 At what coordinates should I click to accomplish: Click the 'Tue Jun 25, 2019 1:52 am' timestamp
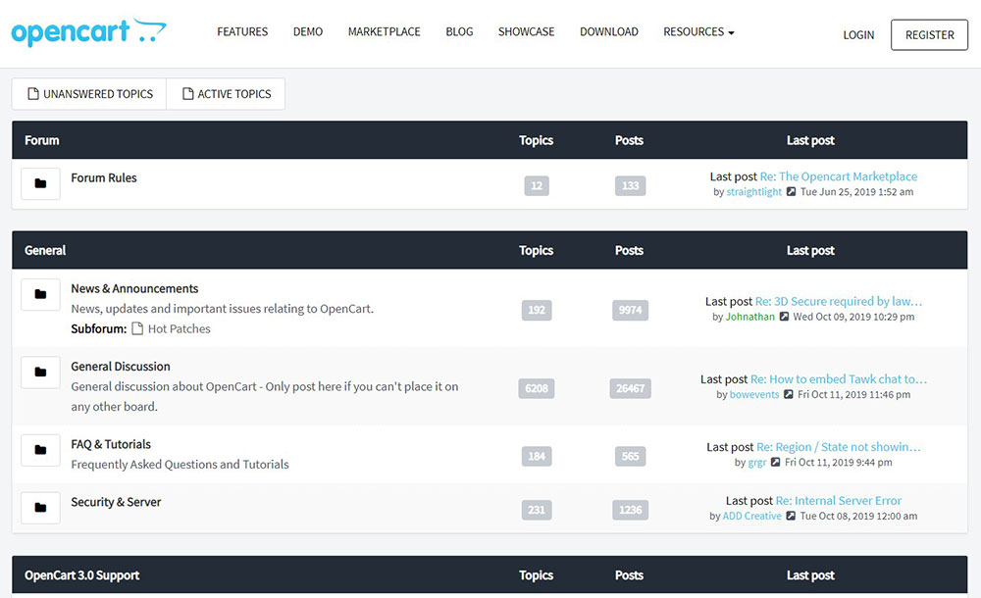857,192
